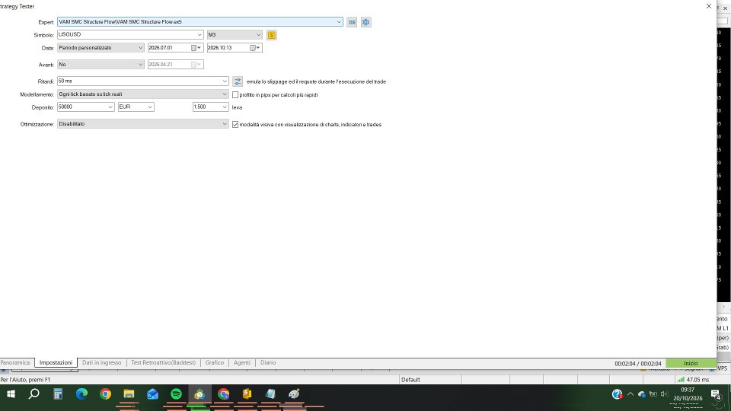
Task: Open Expert settings gear icon
Action: click(366, 22)
